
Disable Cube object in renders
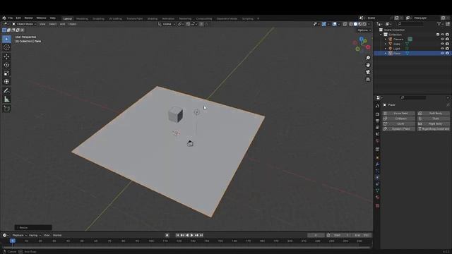(447, 44)
